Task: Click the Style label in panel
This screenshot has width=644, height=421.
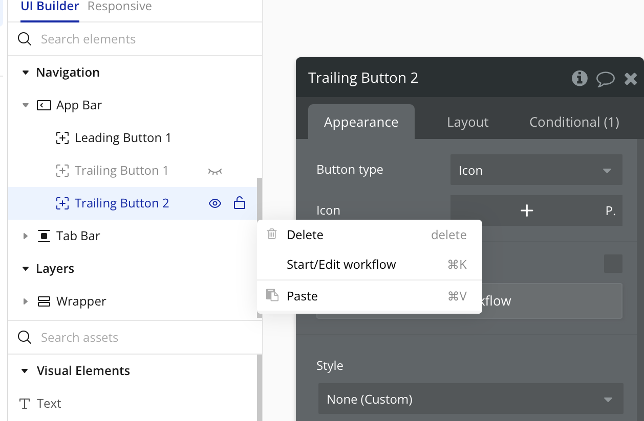Action: click(x=330, y=366)
